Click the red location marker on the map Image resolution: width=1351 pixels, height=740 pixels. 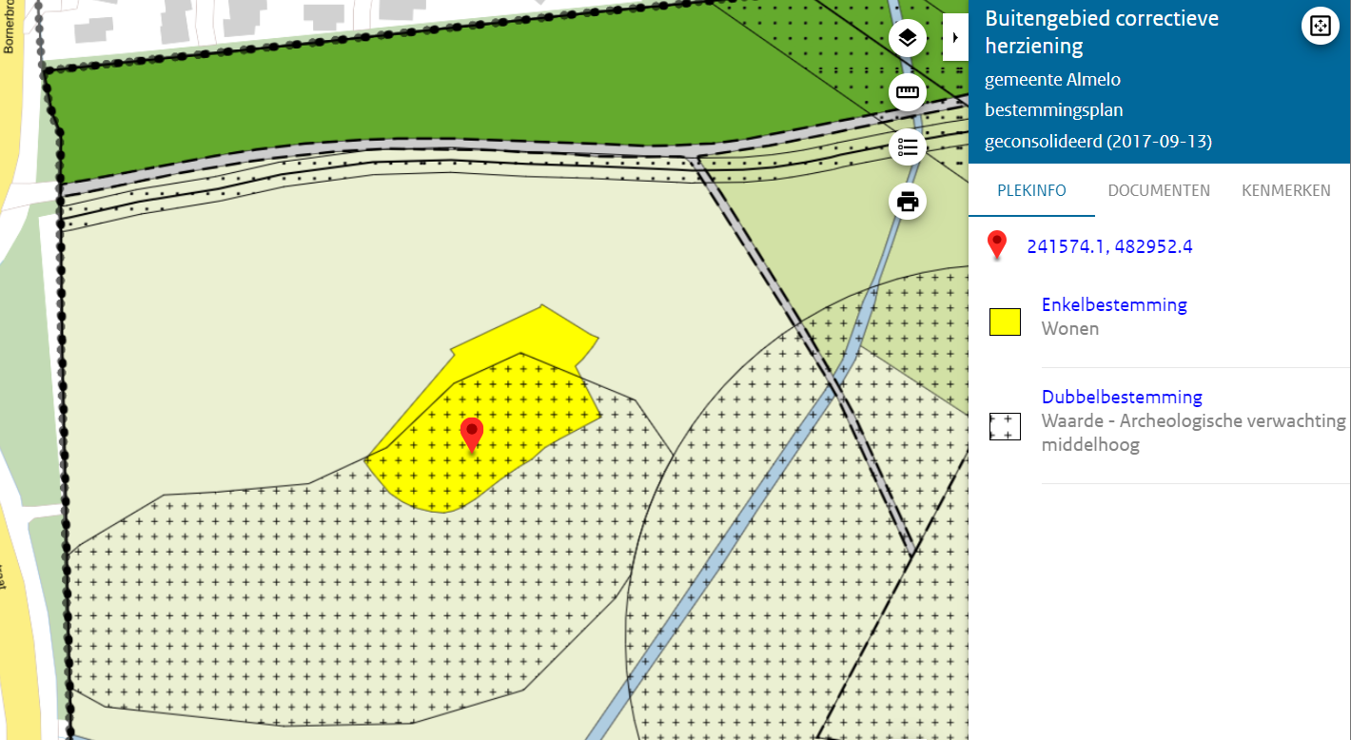[x=471, y=436]
